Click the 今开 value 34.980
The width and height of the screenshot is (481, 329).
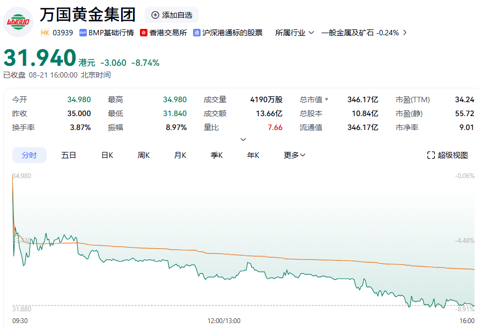coord(79,100)
